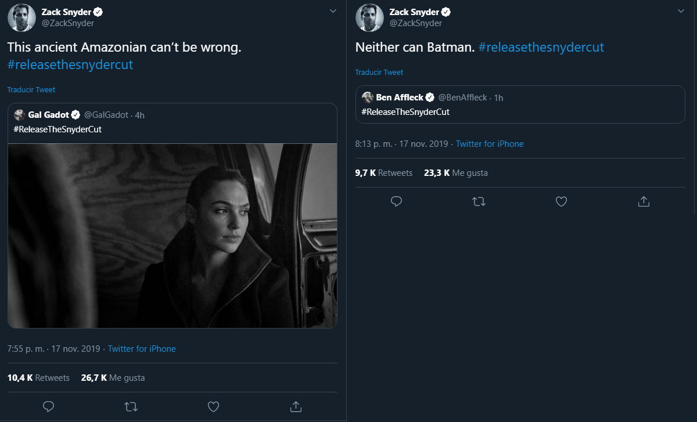
Task: Like the ancient Amazonian tweet
Action: click(213, 406)
